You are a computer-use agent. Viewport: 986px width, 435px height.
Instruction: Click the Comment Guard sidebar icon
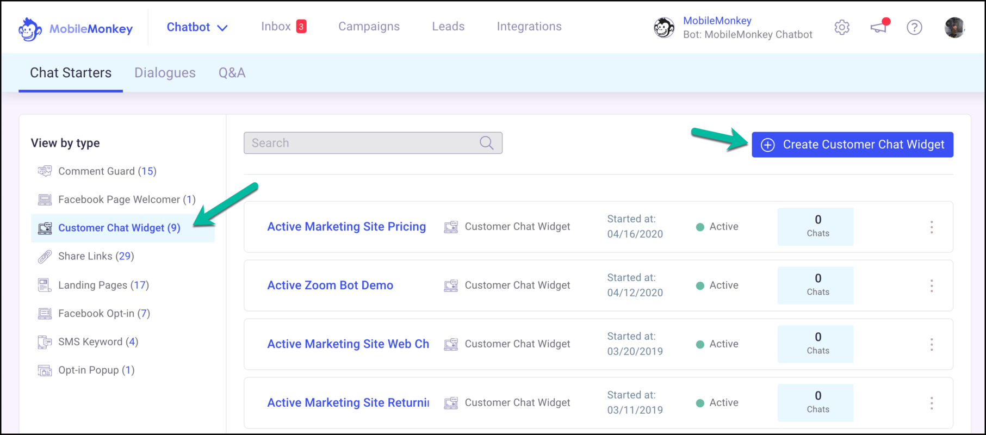coord(45,171)
